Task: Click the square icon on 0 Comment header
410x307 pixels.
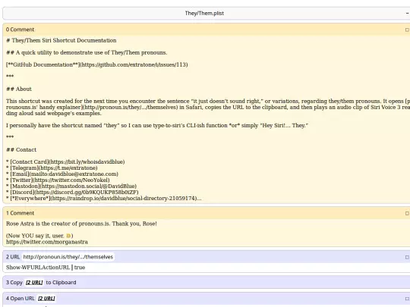Action: pos(407,30)
